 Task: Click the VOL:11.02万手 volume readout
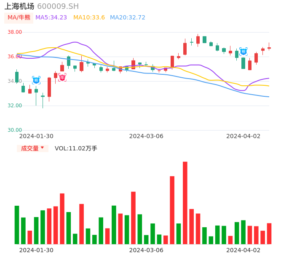[76, 148]
